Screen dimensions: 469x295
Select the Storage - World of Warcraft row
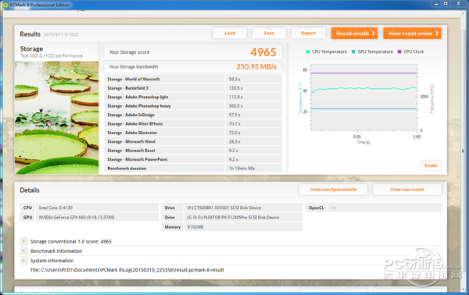coord(193,79)
